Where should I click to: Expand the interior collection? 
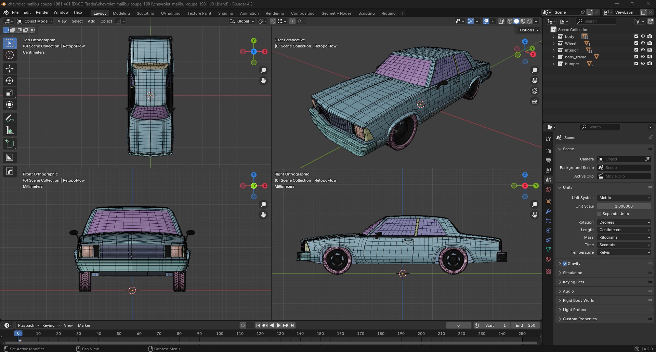pyautogui.click(x=553, y=50)
